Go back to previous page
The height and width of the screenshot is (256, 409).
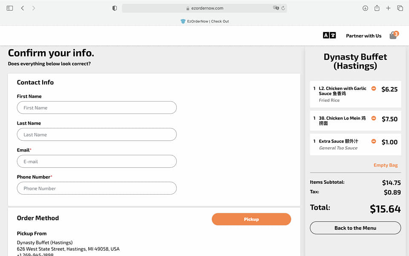tap(22, 8)
